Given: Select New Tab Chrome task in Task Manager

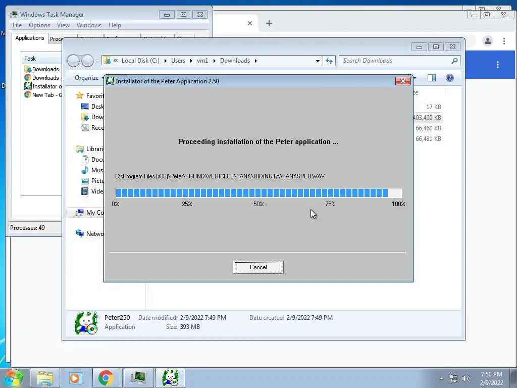Looking at the screenshot, I should 42,94.
